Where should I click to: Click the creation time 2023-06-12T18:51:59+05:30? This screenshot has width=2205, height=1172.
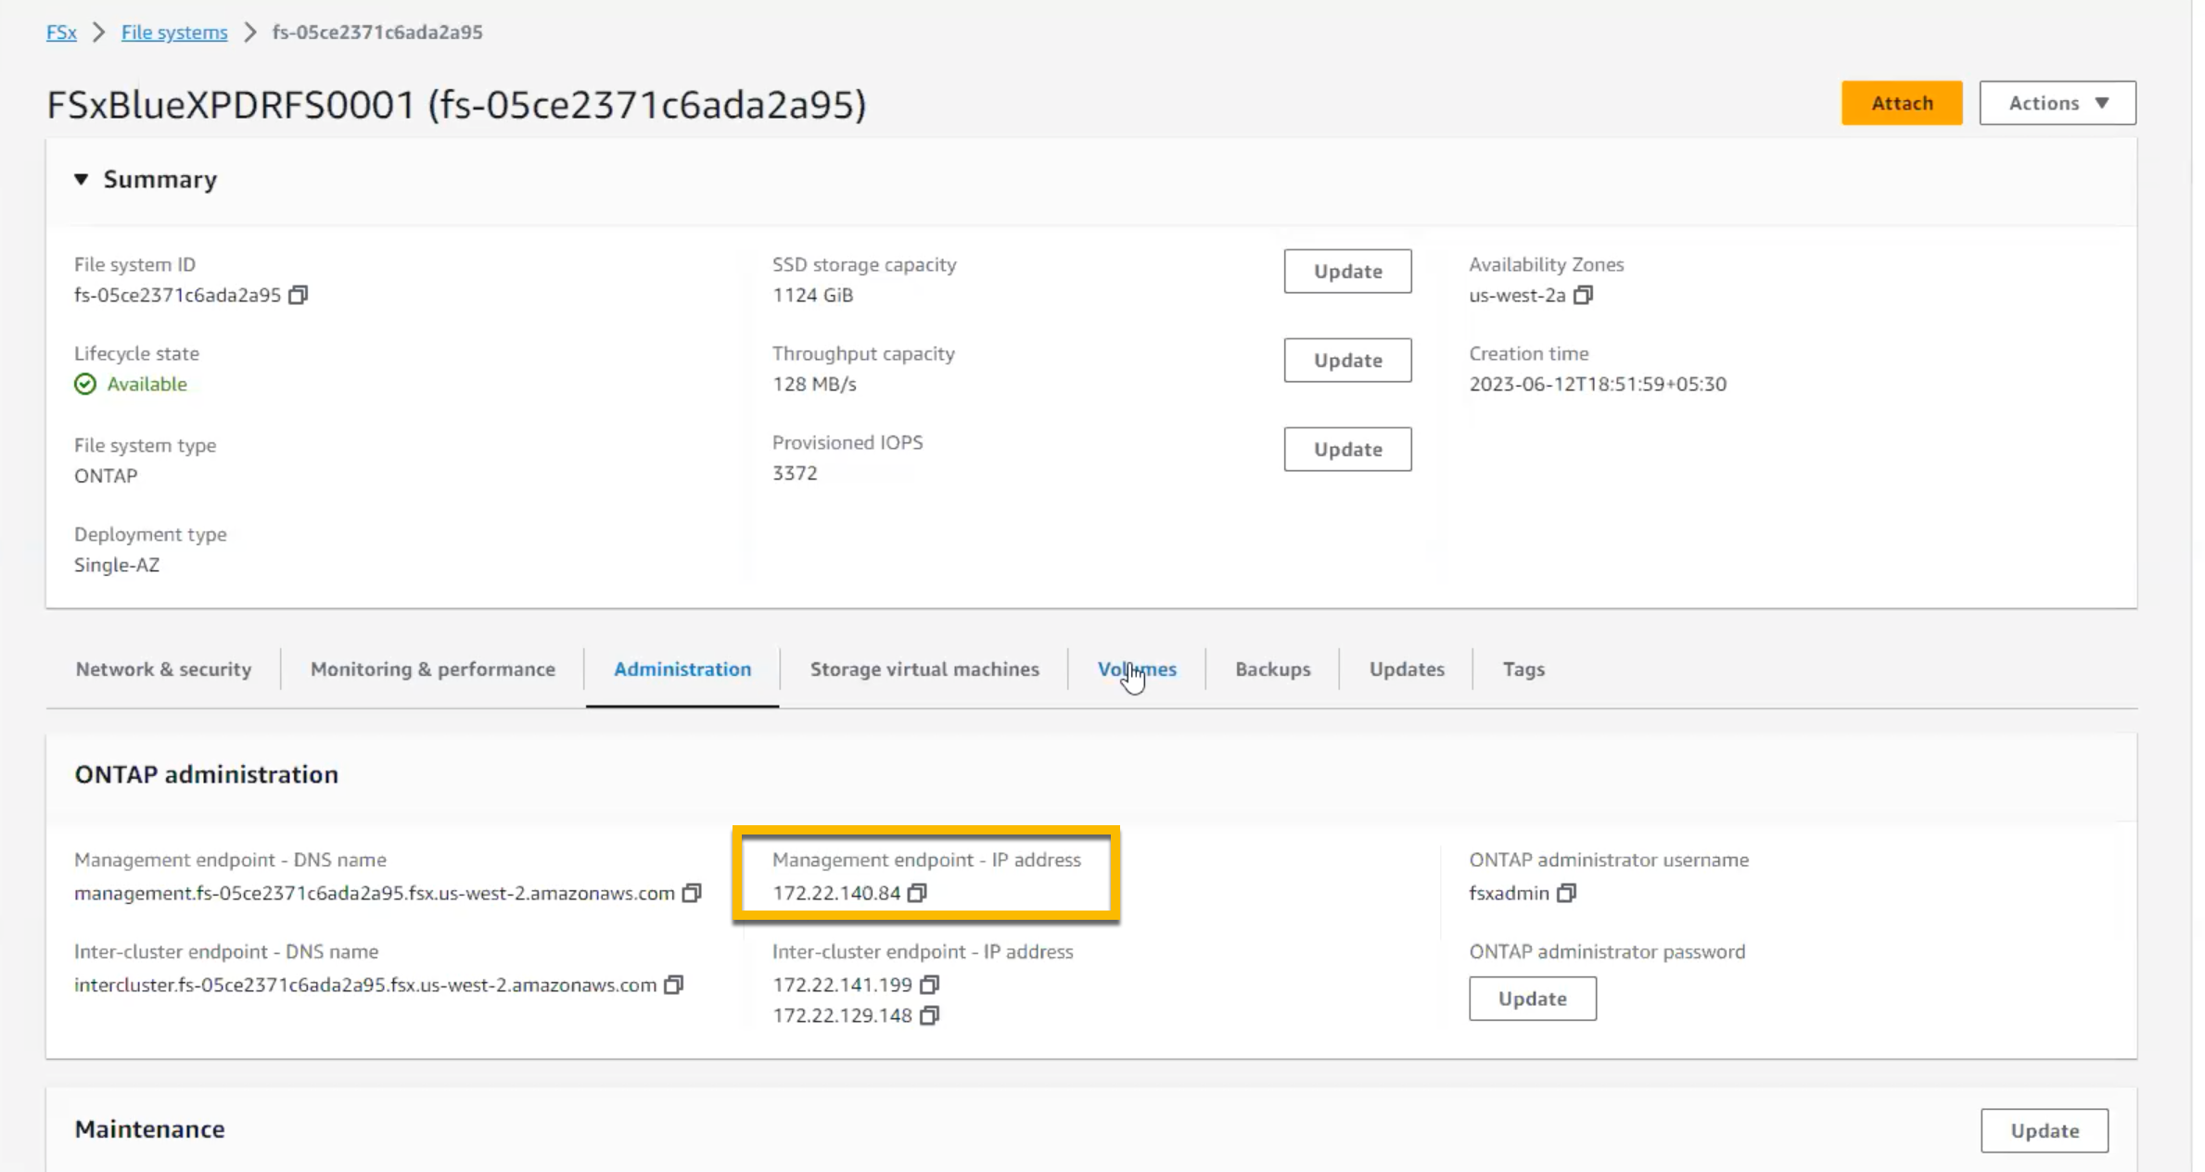pyautogui.click(x=1598, y=384)
